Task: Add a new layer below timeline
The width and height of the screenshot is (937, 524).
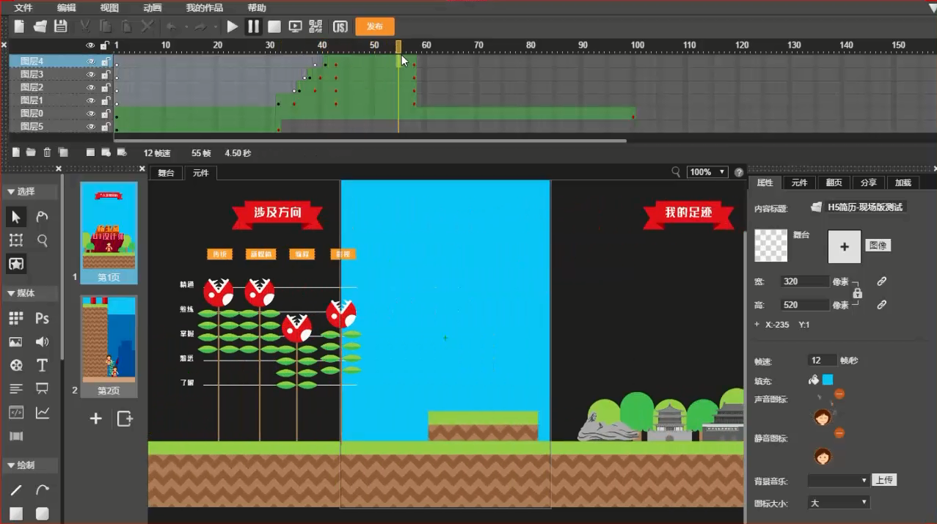Action: click(16, 152)
